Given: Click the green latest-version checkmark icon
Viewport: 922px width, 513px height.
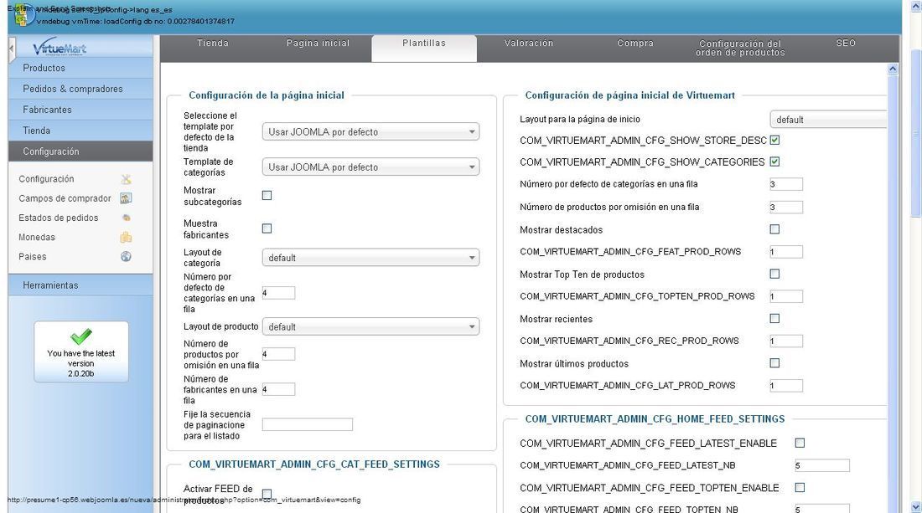Looking at the screenshot, I should [81, 336].
